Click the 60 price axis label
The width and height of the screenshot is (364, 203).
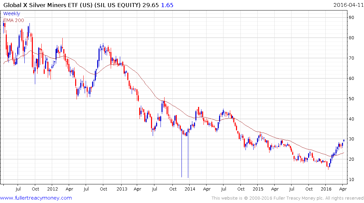coord(351,78)
